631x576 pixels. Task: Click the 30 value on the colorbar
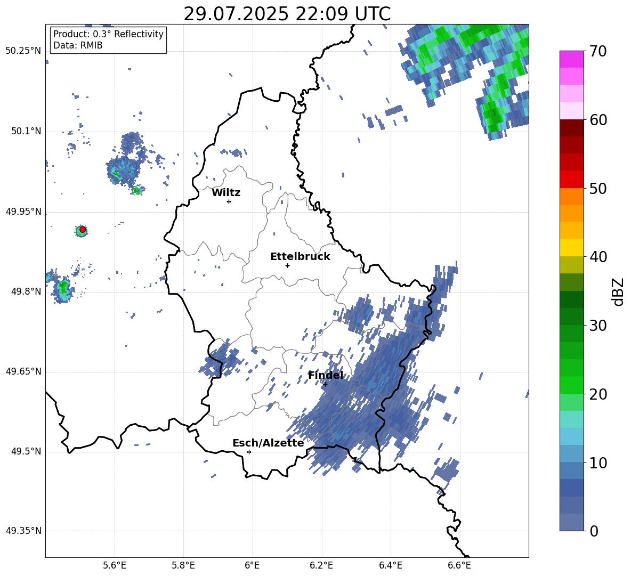(x=598, y=326)
